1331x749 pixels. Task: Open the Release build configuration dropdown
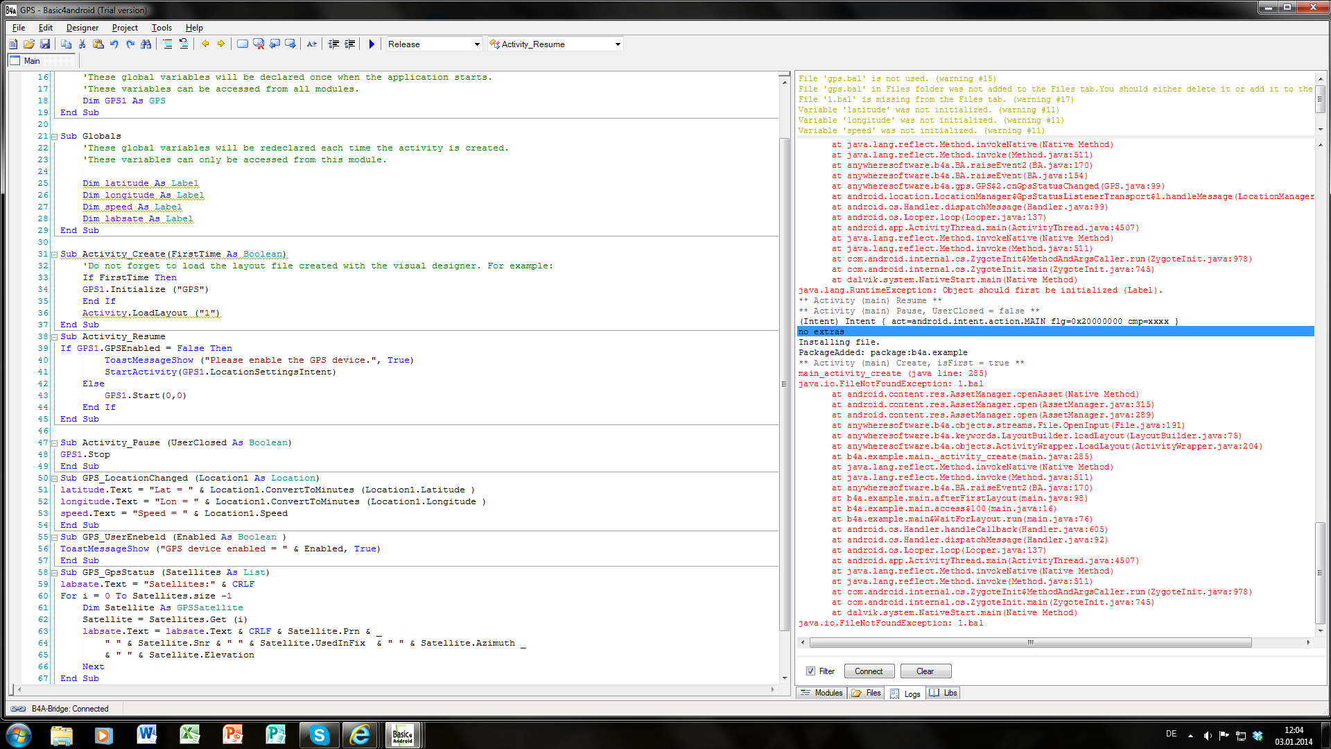[476, 44]
